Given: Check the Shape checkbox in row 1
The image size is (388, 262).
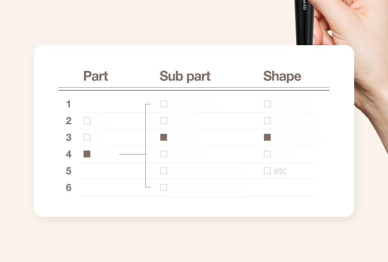Looking at the screenshot, I should click(x=267, y=104).
